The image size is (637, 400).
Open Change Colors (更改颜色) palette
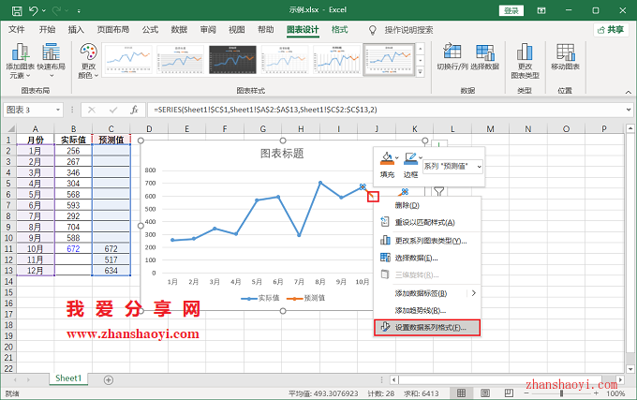[88, 61]
